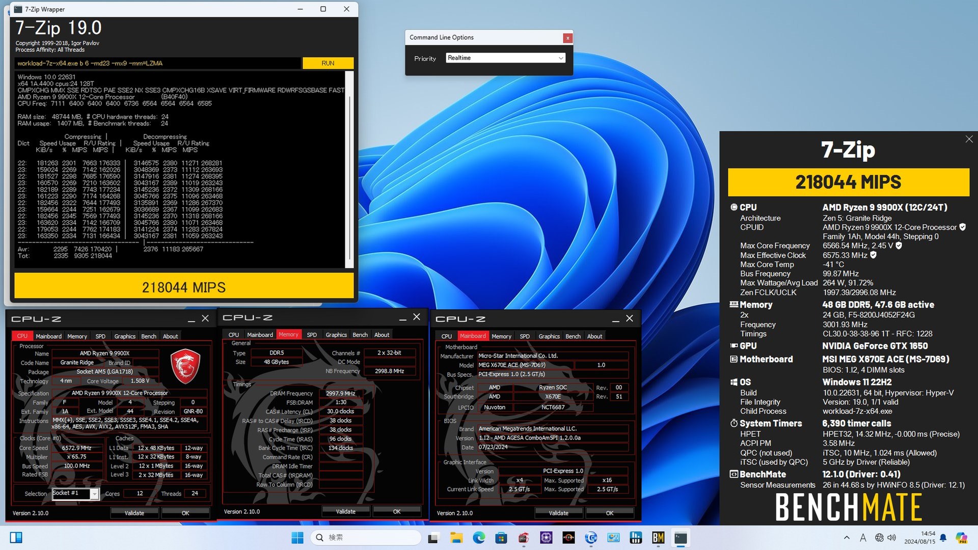Select Graphics tab in right CPU-Z window
This screenshot has width=978, height=550.
point(549,336)
